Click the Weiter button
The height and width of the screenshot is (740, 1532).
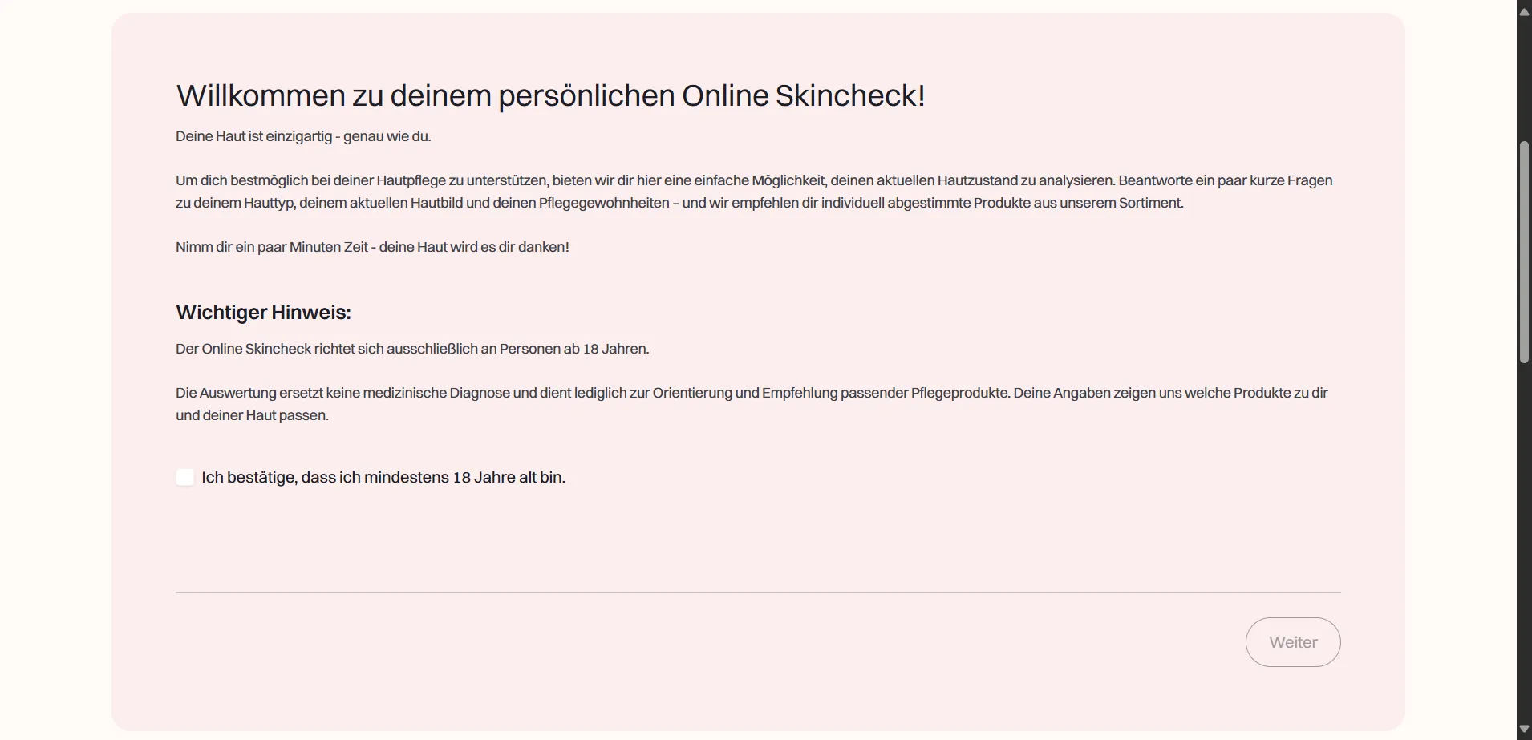[x=1293, y=642]
